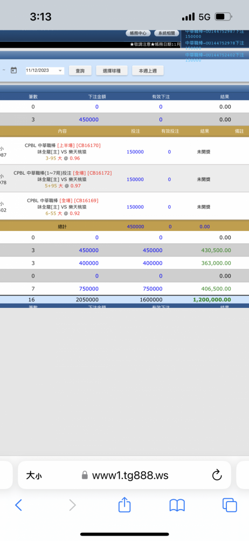Click the 3-95 大 @ 0.96 odds line

63,159
